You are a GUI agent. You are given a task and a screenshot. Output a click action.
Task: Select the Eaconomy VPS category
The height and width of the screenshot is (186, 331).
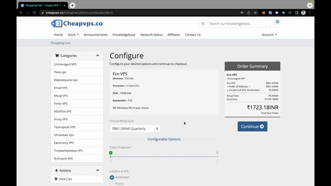pyautogui.click(x=77, y=143)
